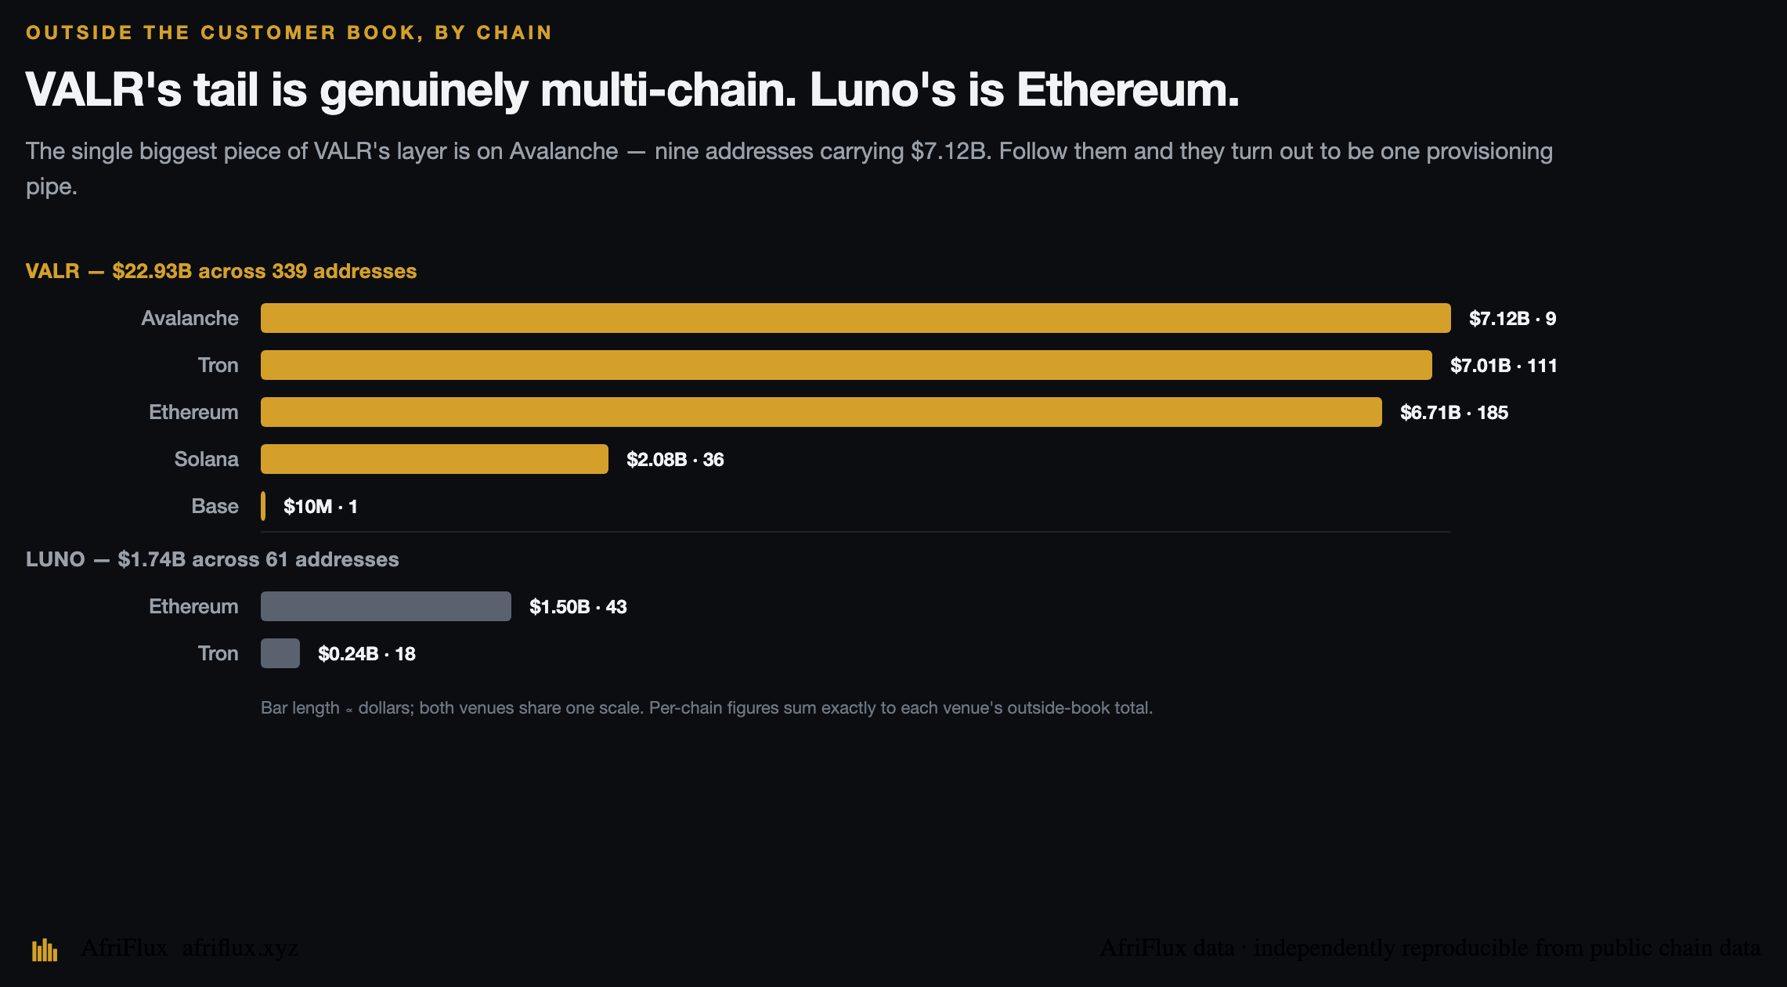Select the VALR Avalanche bar

tap(855, 318)
